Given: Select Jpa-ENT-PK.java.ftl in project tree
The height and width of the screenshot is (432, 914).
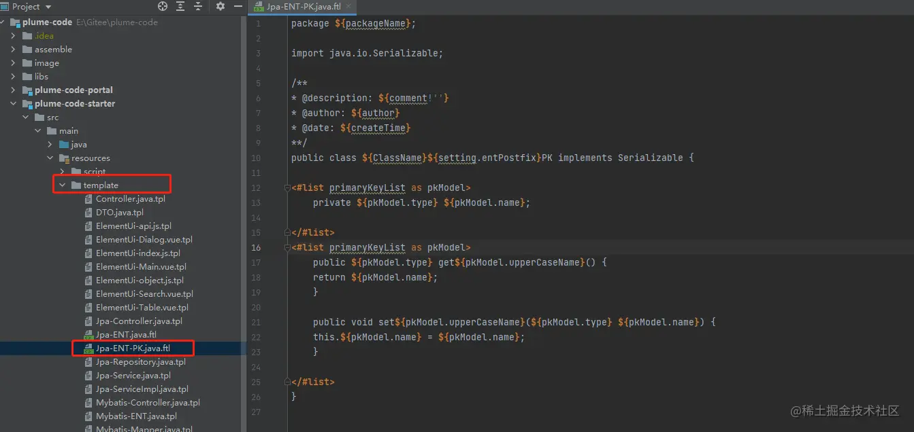Looking at the screenshot, I should 133,348.
